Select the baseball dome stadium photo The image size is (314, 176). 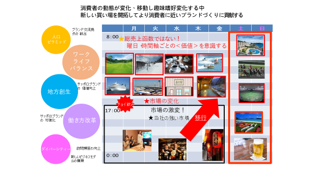[x=252, y=93]
